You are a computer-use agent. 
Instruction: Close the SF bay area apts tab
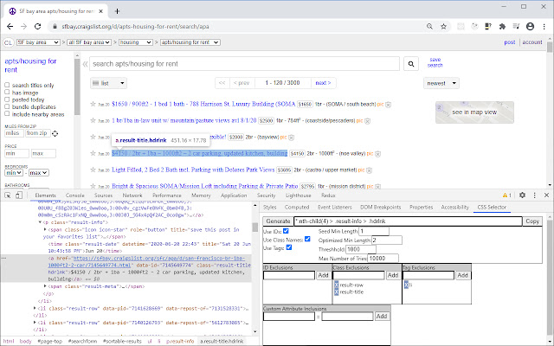point(100,11)
